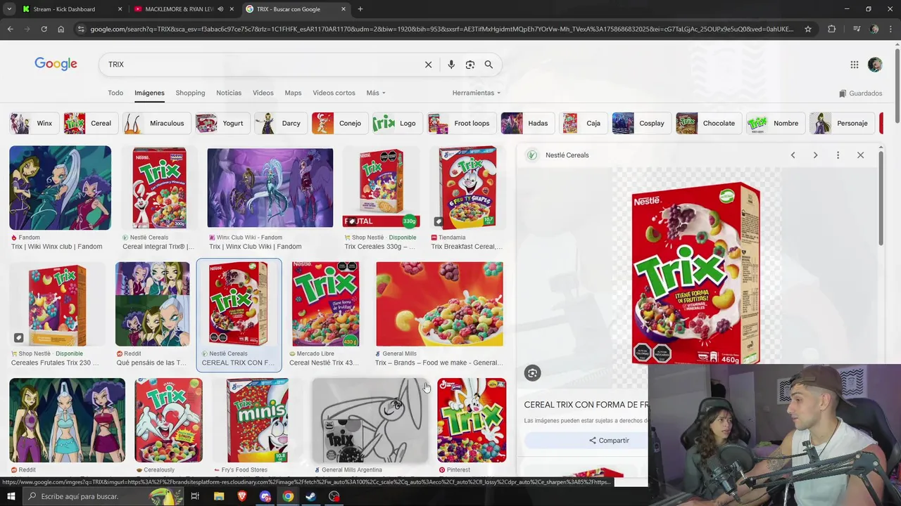Search inside image with Lens button

point(532,373)
